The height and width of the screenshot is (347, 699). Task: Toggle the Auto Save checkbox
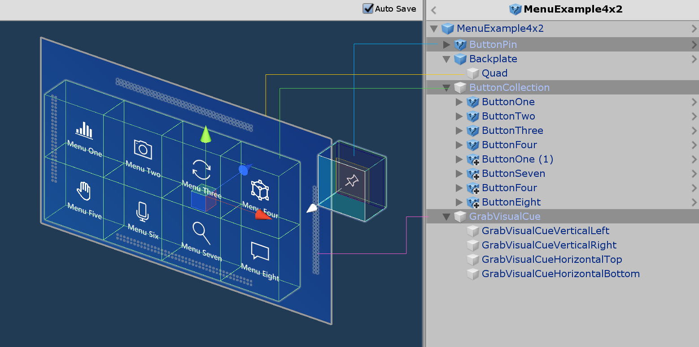[368, 9]
